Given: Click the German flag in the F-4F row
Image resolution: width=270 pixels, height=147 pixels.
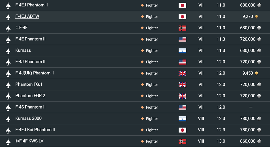Looking at the screenshot, I should click(182, 28).
